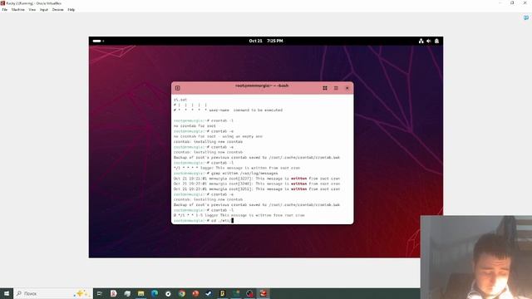532x299 pixels.
Task: Open the VirtualBox Devices menu
Action: 57,10
